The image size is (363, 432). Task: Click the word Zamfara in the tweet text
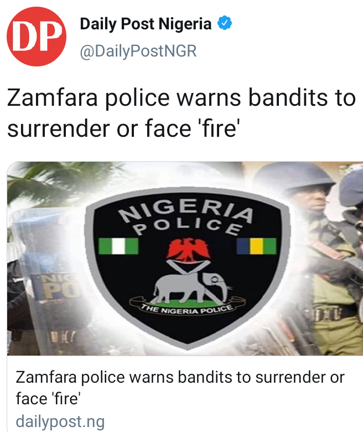click(52, 97)
